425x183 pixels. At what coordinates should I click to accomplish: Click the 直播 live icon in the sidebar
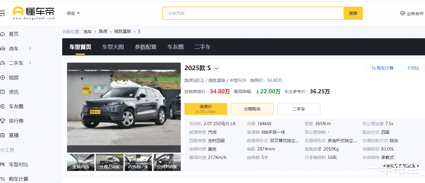(3, 135)
